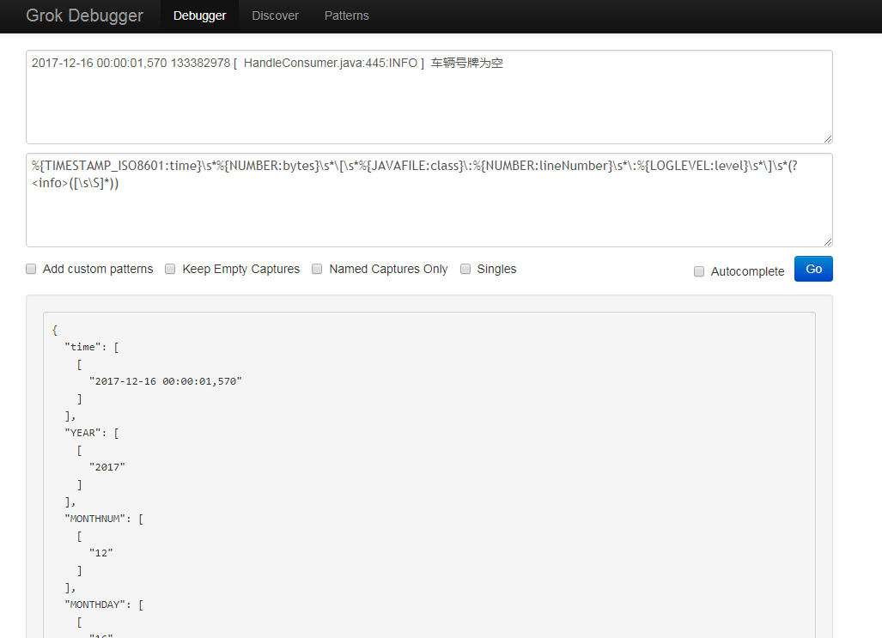Open the Debugger tab
This screenshot has height=638, width=882.
pyautogui.click(x=199, y=15)
